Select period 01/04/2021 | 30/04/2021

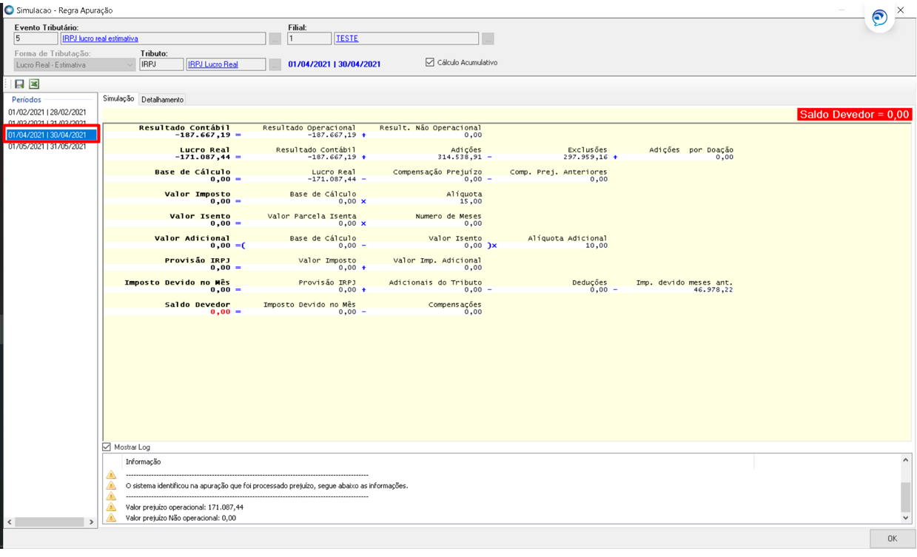(51, 135)
